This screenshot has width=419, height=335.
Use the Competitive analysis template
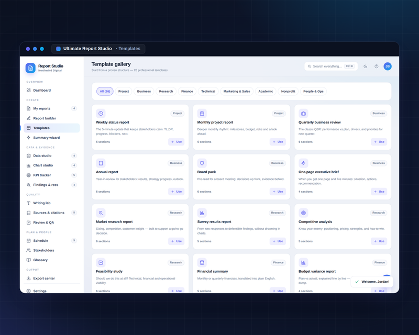coord(379,241)
